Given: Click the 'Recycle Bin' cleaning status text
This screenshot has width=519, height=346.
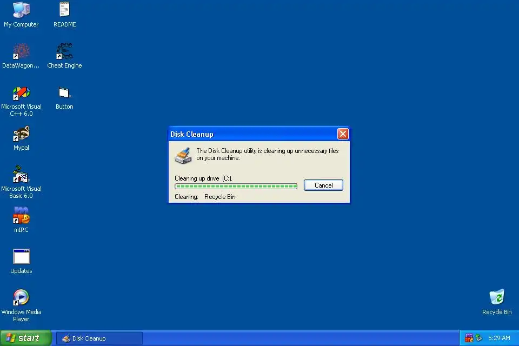Looking at the screenshot, I should tap(220, 197).
